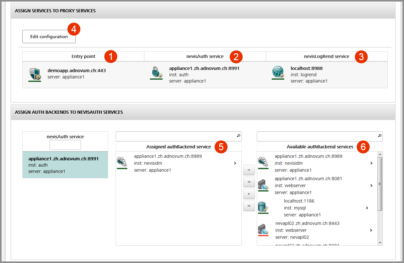
Task: Click the magnifier icon in the Available search box
Action: [x=379, y=136]
